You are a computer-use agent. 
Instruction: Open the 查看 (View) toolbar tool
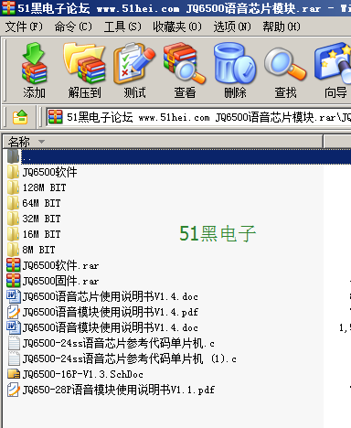[185, 70]
